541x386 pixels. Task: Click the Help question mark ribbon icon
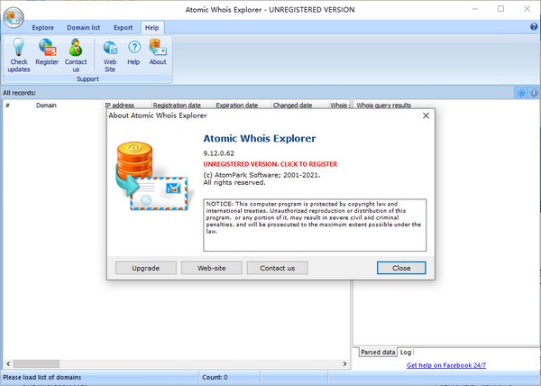tap(133, 47)
